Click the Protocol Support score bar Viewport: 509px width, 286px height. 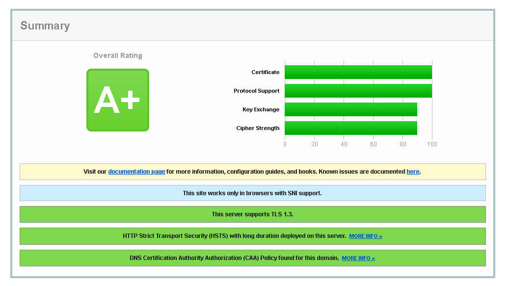tap(358, 91)
